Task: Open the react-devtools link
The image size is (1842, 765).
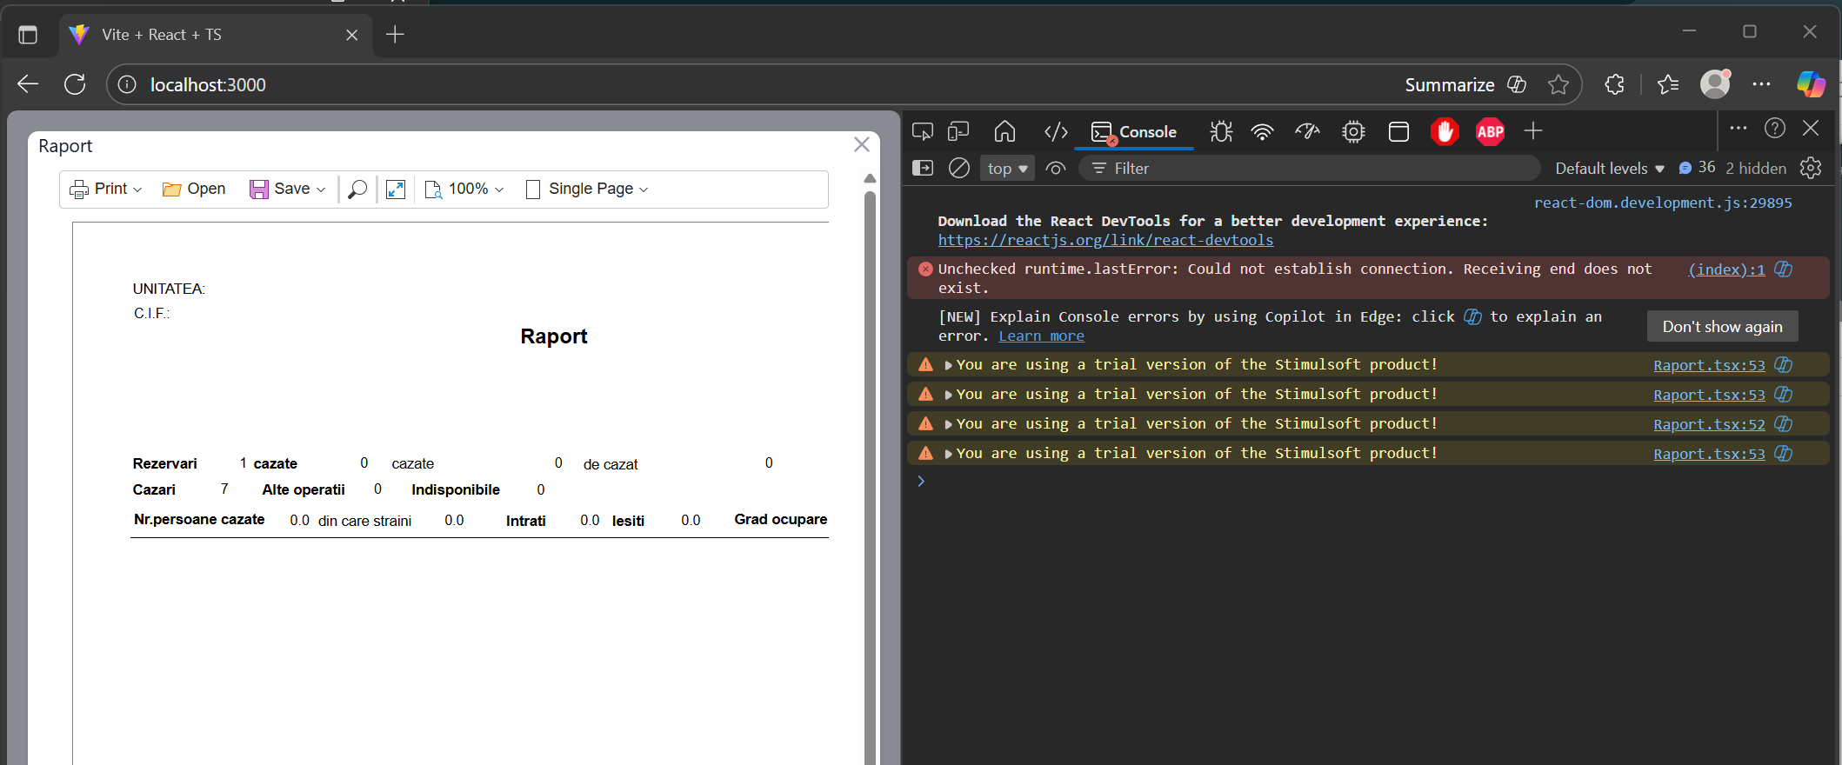Action: [1105, 241]
